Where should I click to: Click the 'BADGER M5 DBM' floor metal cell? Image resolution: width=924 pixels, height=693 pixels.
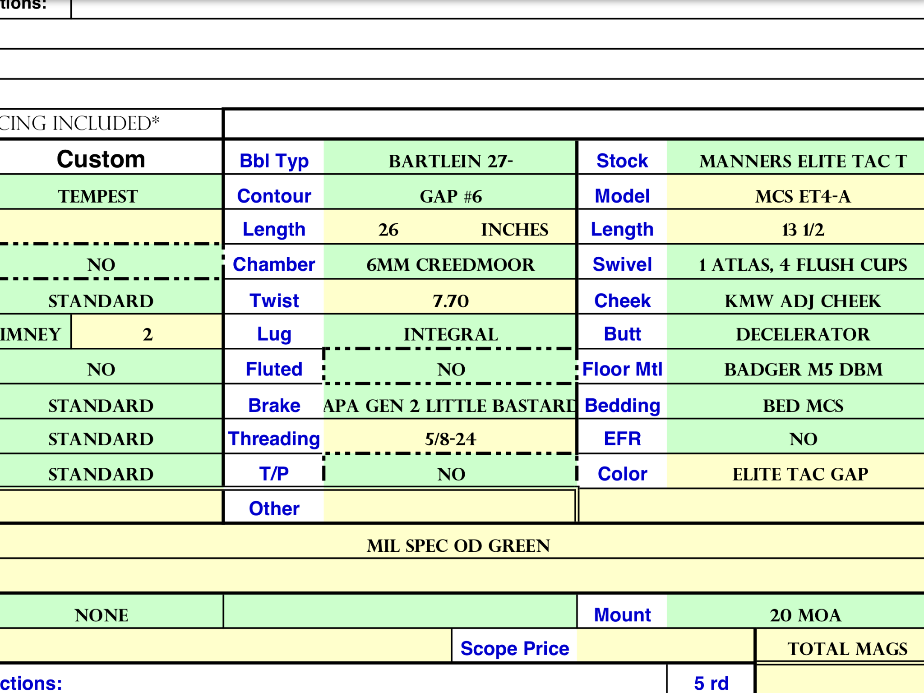pyautogui.click(x=795, y=366)
